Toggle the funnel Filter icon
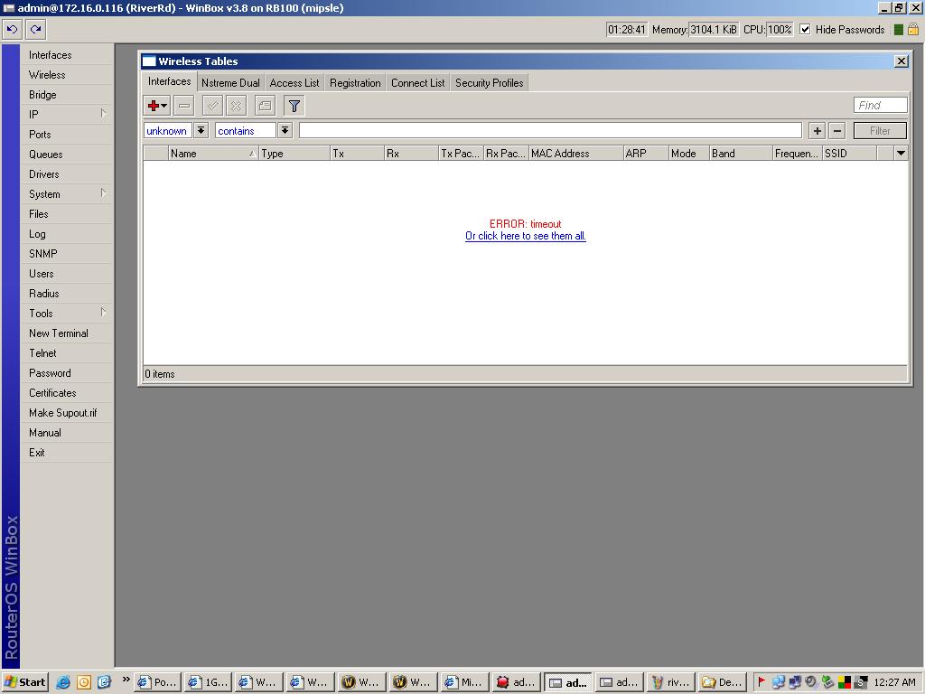The image size is (925, 694). (x=294, y=106)
